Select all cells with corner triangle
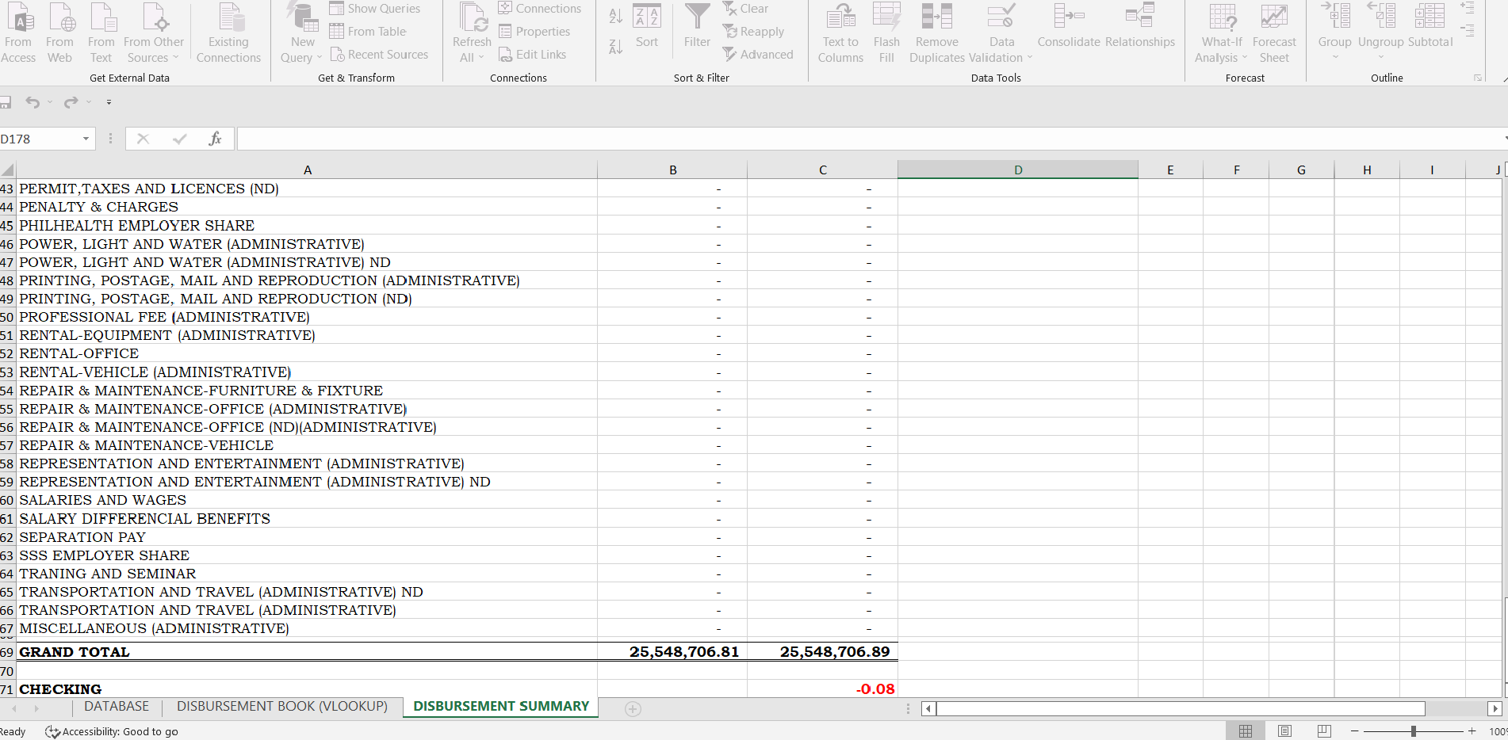 point(7,170)
